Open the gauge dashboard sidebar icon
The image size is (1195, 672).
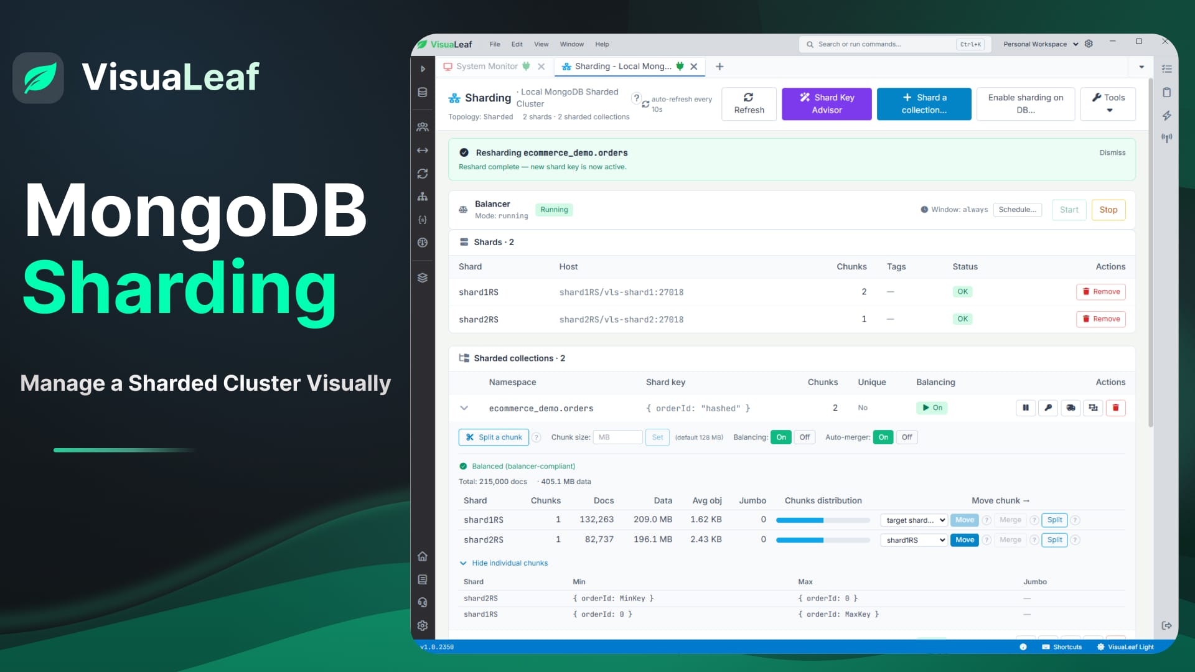pyautogui.click(x=423, y=243)
